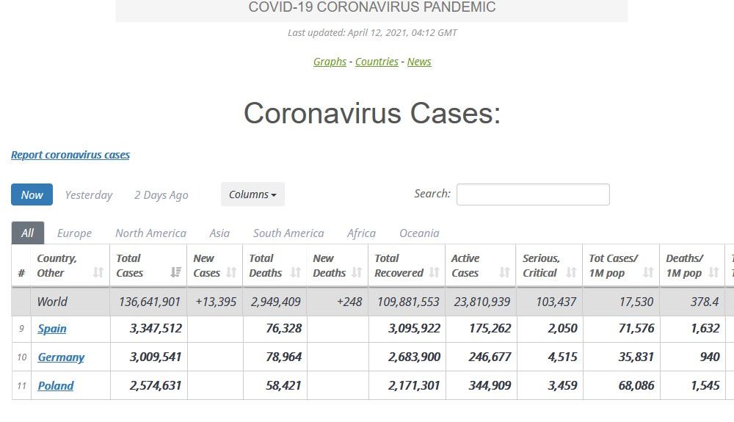Select the 2 Days Ago view
The height and width of the screenshot is (422, 734).
[x=161, y=195]
